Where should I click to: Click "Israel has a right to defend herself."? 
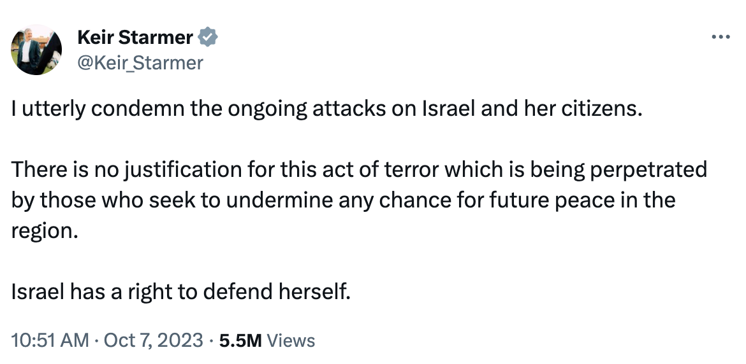(181, 291)
